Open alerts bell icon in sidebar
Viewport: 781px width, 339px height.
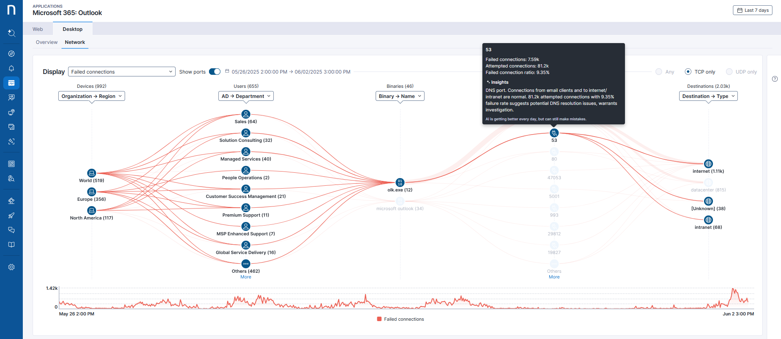point(11,68)
